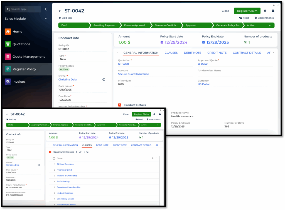Click the Register Policy sidebar icon
Screen dimensions: 285x210
pyautogui.click(x=8, y=69)
